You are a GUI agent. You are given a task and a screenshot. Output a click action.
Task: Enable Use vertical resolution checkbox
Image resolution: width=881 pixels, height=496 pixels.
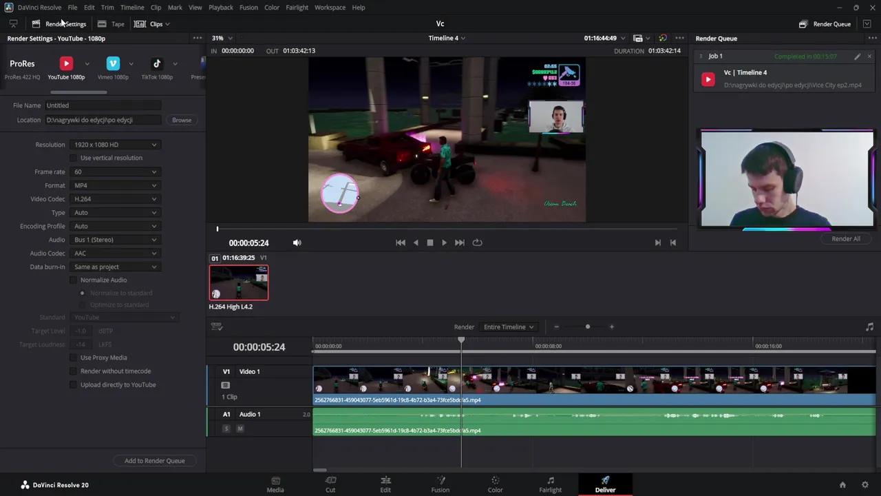(x=73, y=158)
